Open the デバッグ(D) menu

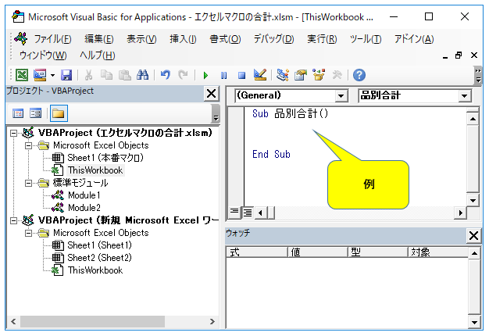(x=273, y=39)
